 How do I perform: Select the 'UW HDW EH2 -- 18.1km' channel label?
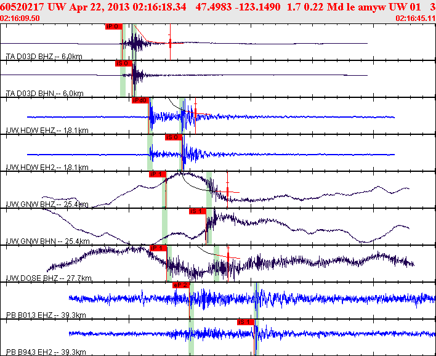click(47, 168)
